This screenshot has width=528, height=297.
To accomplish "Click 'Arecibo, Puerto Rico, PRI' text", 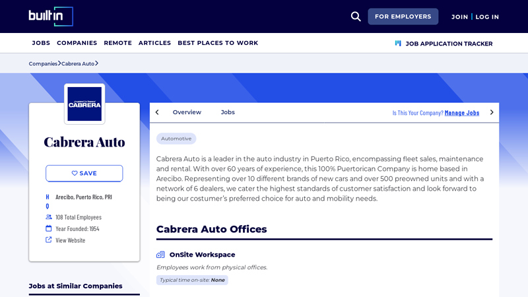I will coord(84,197).
